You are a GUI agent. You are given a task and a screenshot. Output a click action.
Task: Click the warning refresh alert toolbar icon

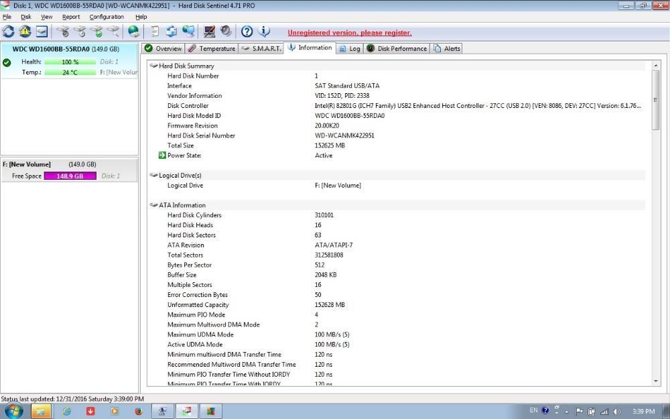(x=25, y=32)
